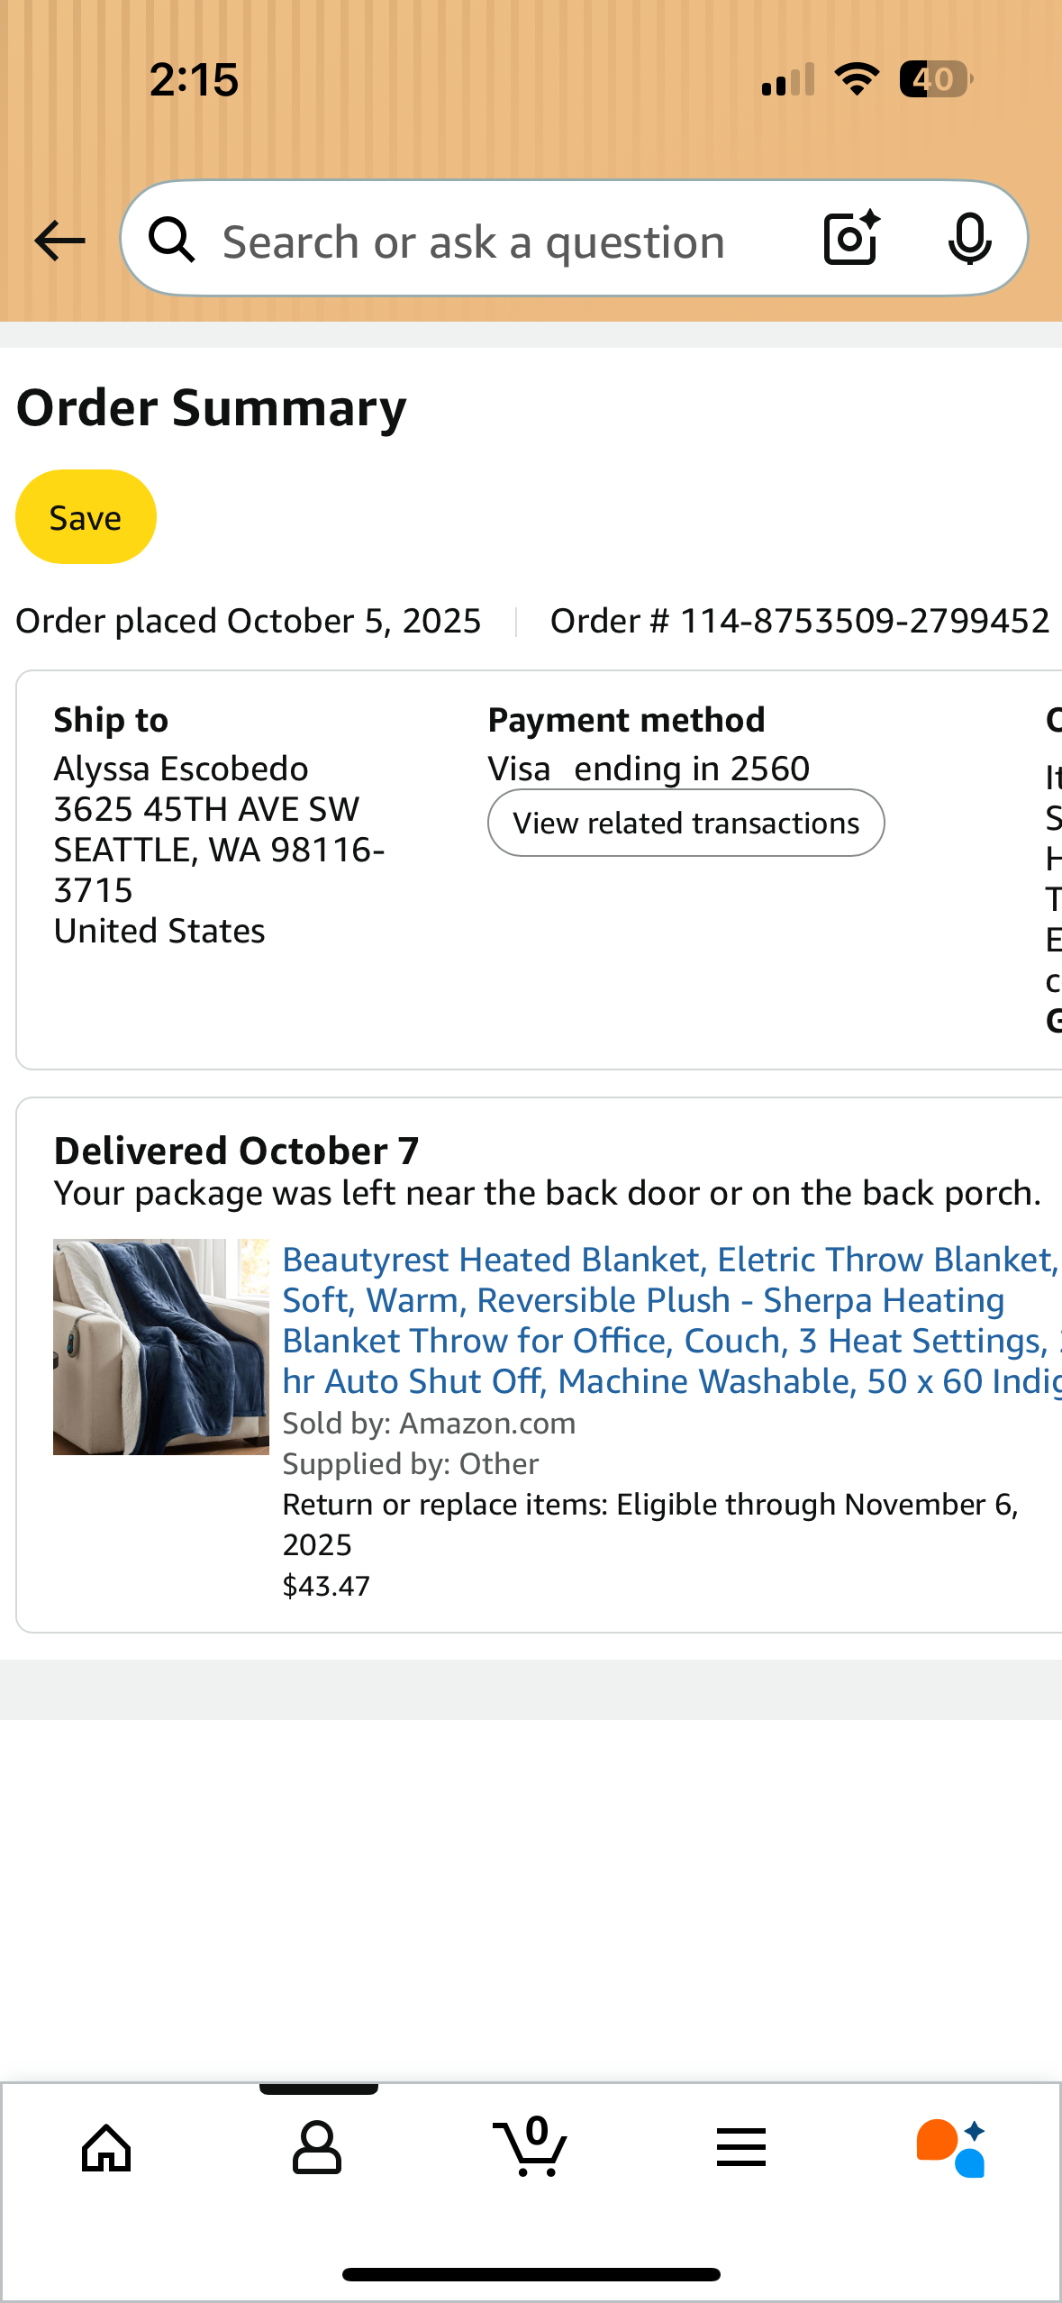Open Beautyrest Heated Blanket product link

[x=671, y=1320]
